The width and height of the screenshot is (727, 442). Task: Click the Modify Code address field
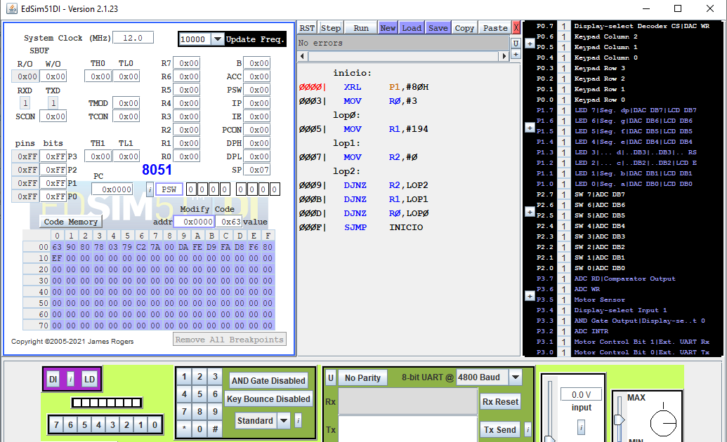(195, 221)
